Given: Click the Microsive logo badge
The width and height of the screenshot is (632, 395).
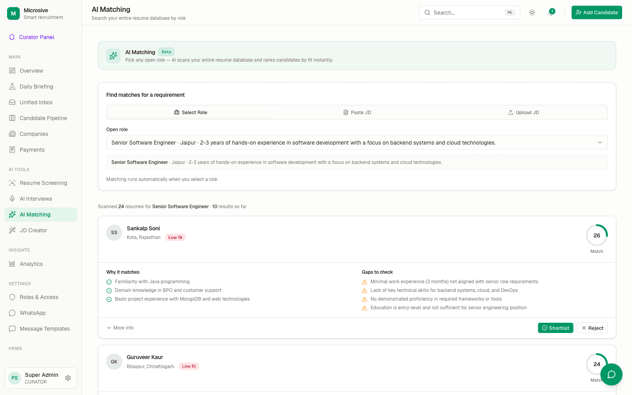Looking at the screenshot, I should [x=13, y=13].
